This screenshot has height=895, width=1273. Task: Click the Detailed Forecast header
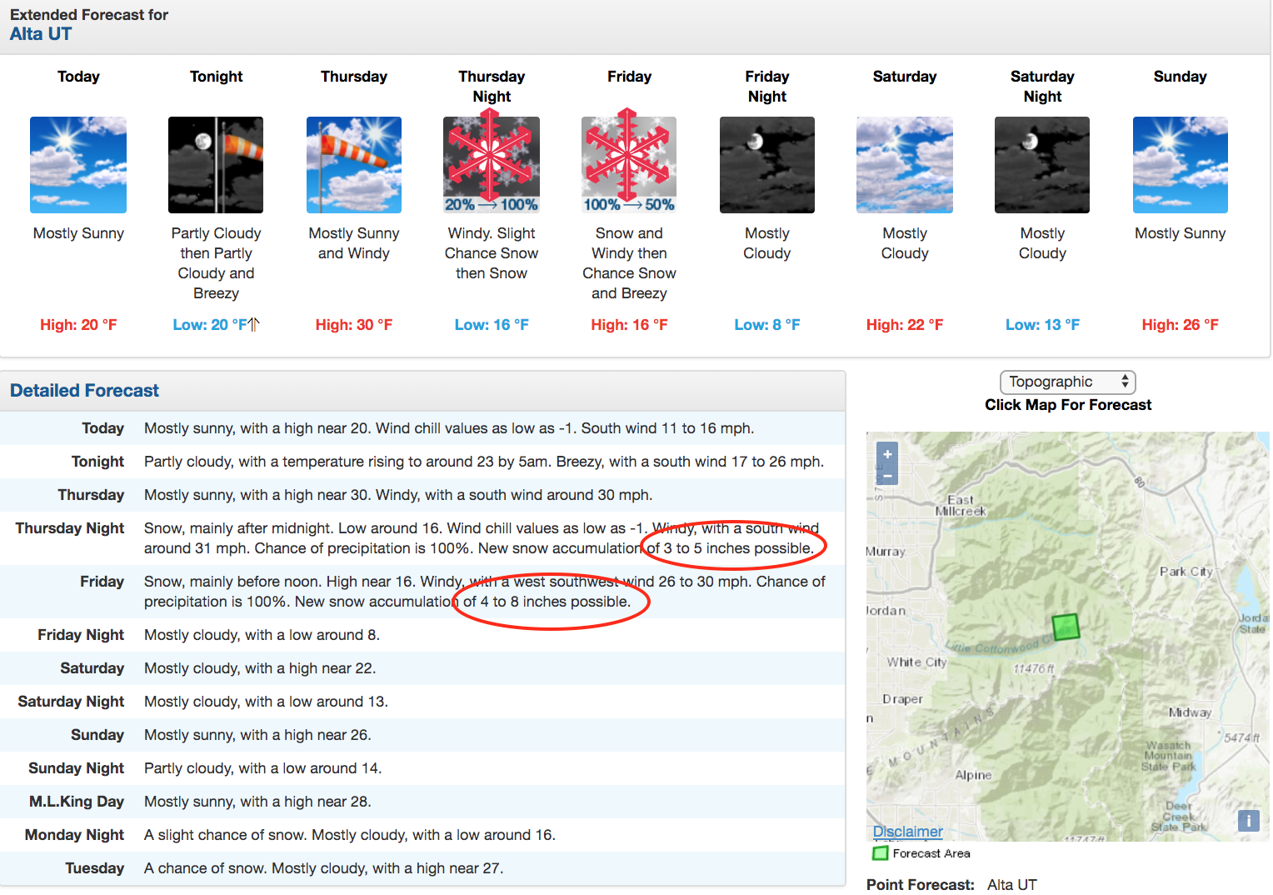pos(84,391)
